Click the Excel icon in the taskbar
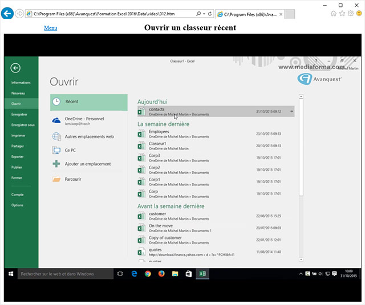Viewport: 365px width, 305px height. pos(202,274)
